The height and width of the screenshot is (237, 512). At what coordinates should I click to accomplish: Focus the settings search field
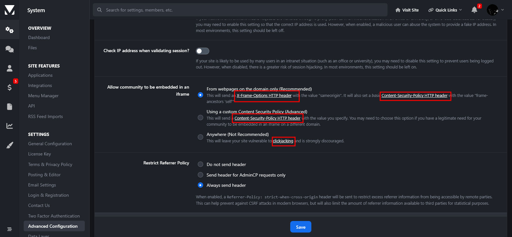point(240,10)
